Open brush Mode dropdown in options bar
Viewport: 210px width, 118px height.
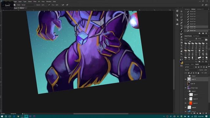point(28,5)
